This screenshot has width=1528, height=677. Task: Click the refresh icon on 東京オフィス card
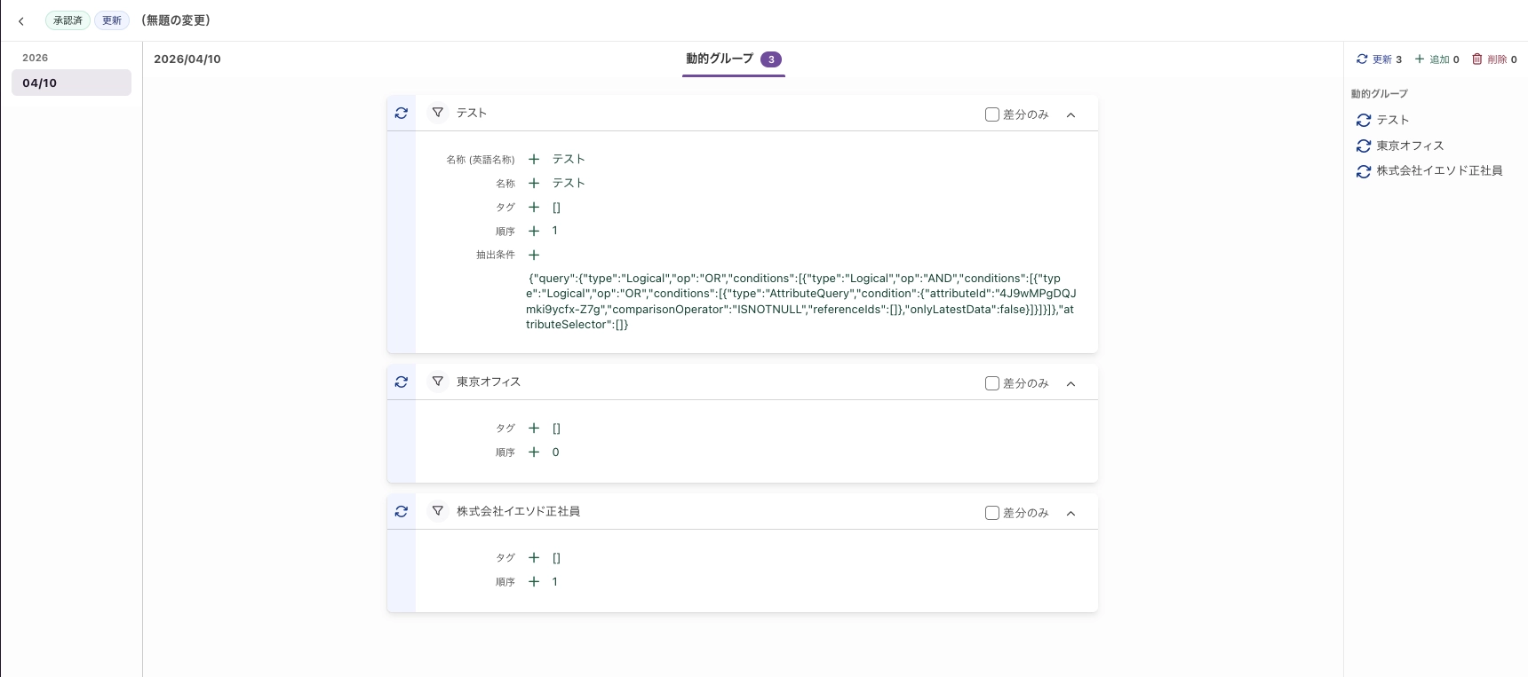click(x=402, y=382)
